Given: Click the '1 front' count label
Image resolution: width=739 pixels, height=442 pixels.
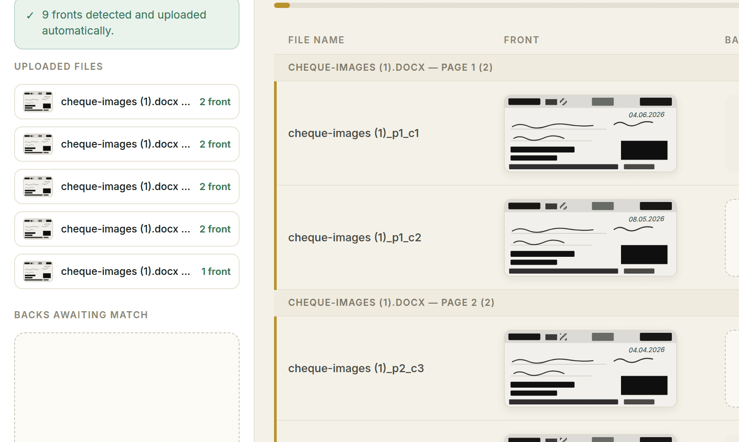Looking at the screenshot, I should tap(216, 271).
